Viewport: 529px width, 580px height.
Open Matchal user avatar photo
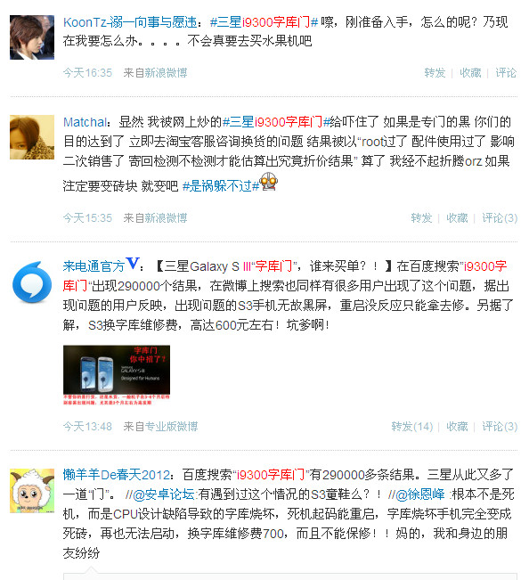click(x=32, y=137)
